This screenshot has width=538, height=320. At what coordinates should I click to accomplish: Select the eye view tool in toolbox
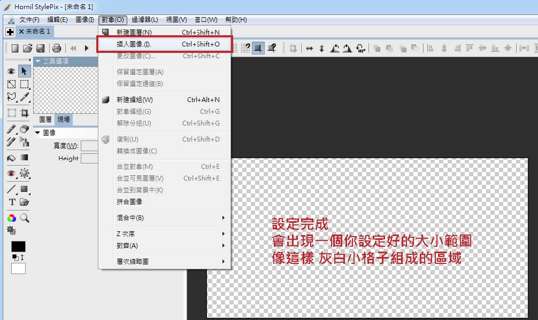[x=11, y=71]
